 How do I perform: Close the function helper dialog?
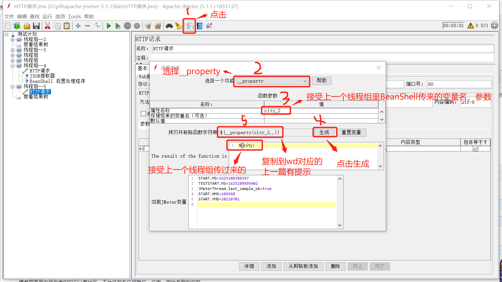coord(379,68)
